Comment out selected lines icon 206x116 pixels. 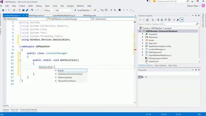(111, 10)
